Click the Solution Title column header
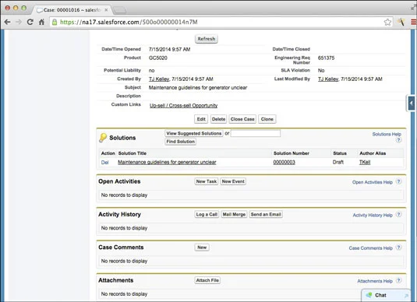Screen dimensions: 417x302 click(x=133, y=153)
